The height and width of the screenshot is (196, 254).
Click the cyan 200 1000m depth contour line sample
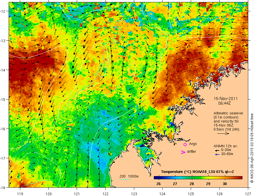[125, 179]
